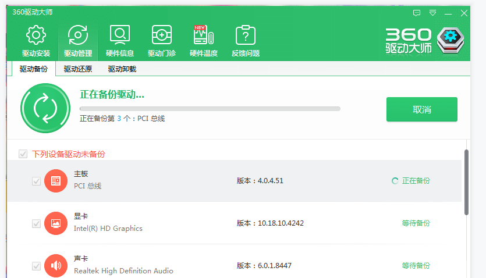
Task: Switch to the 驱动还原 tab
Action: pyautogui.click(x=78, y=69)
